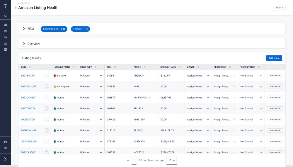This screenshot has width=293, height=167.
Task: Sort table by Owner column
Action: [198, 67]
